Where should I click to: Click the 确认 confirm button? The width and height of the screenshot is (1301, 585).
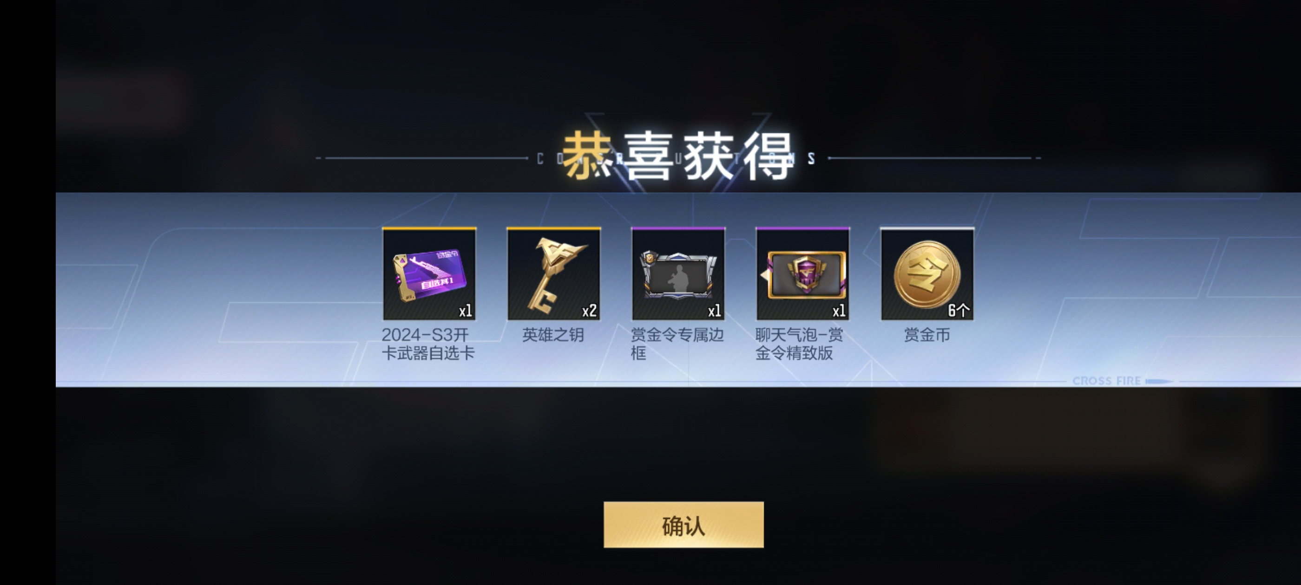click(683, 525)
